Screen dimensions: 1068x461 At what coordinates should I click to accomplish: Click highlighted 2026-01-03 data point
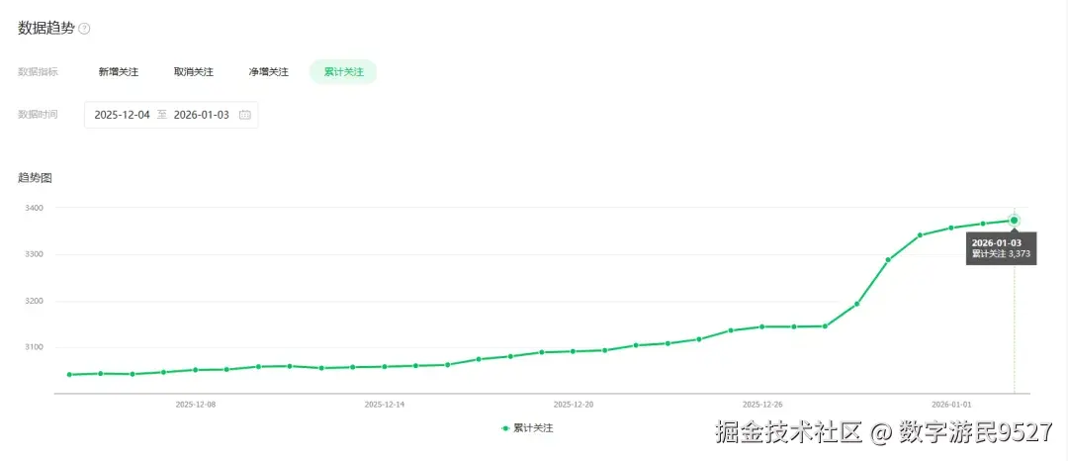[x=1015, y=220]
